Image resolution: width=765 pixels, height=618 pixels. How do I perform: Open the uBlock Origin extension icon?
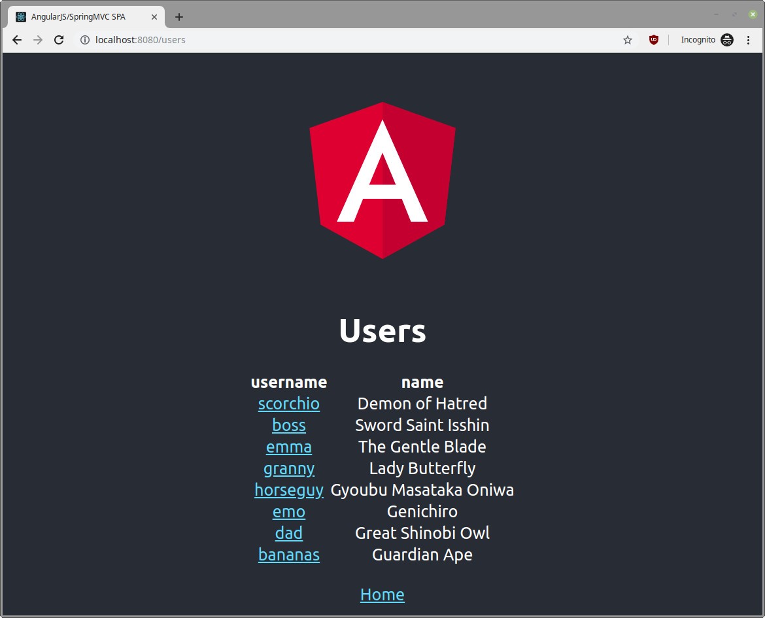(x=654, y=40)
